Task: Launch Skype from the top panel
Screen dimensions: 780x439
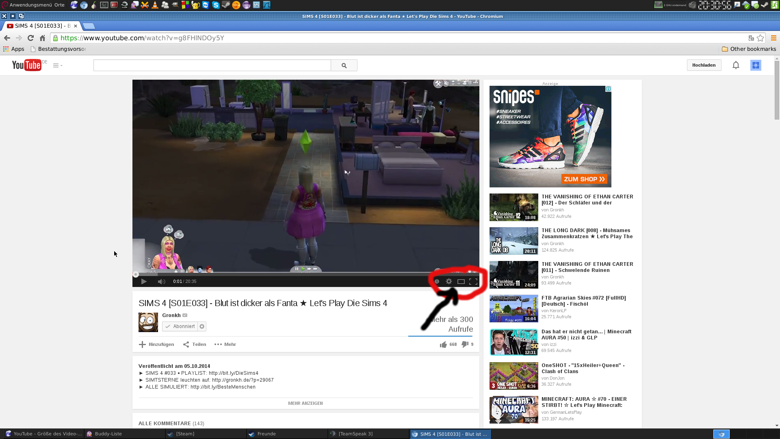Action: coord(216,5)
